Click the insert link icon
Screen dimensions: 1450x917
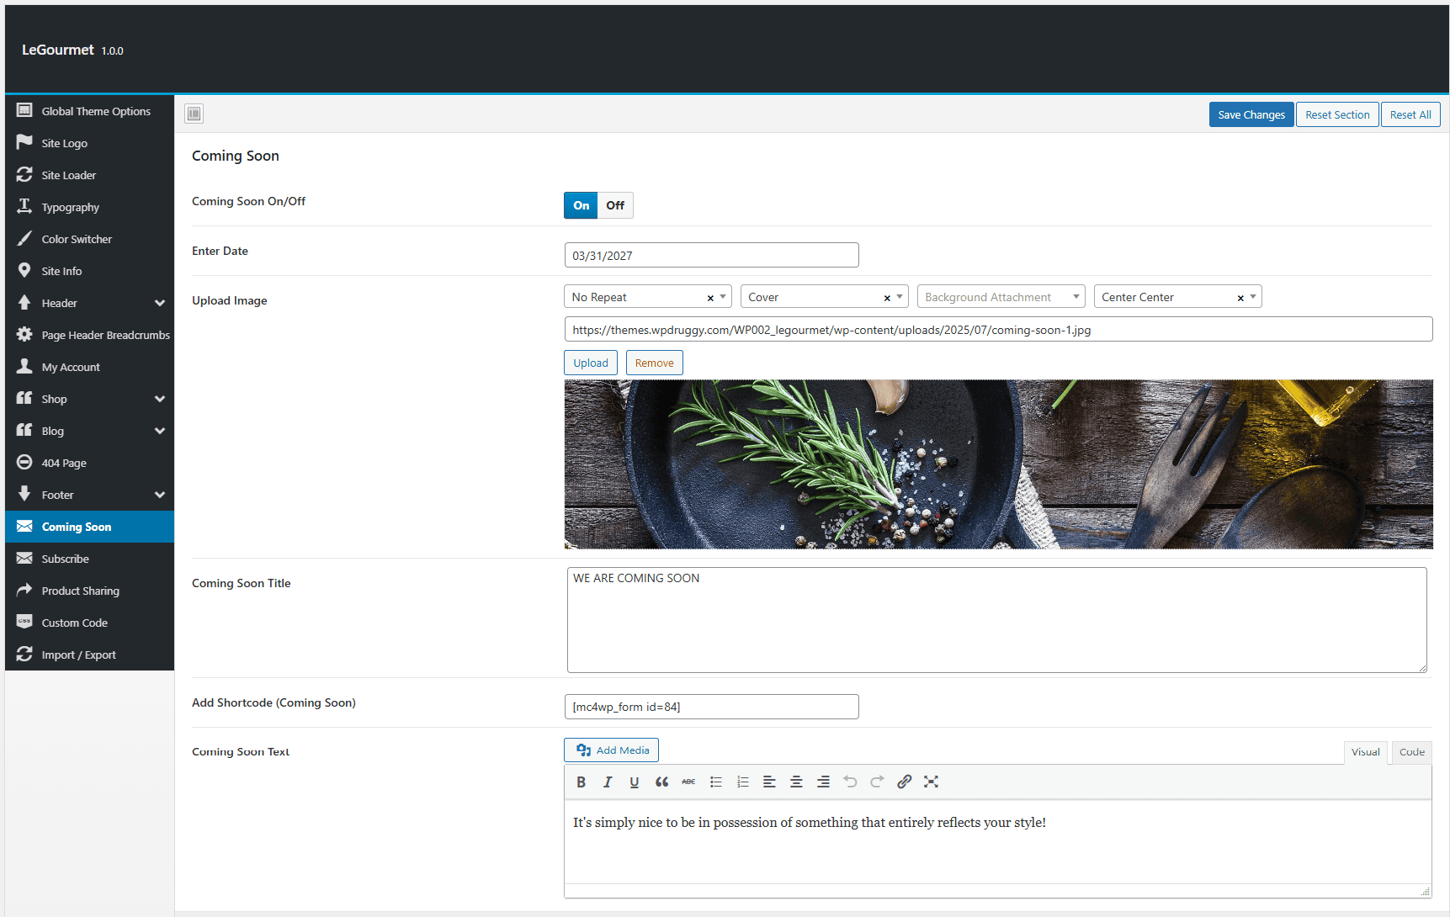tap(904, 782)
